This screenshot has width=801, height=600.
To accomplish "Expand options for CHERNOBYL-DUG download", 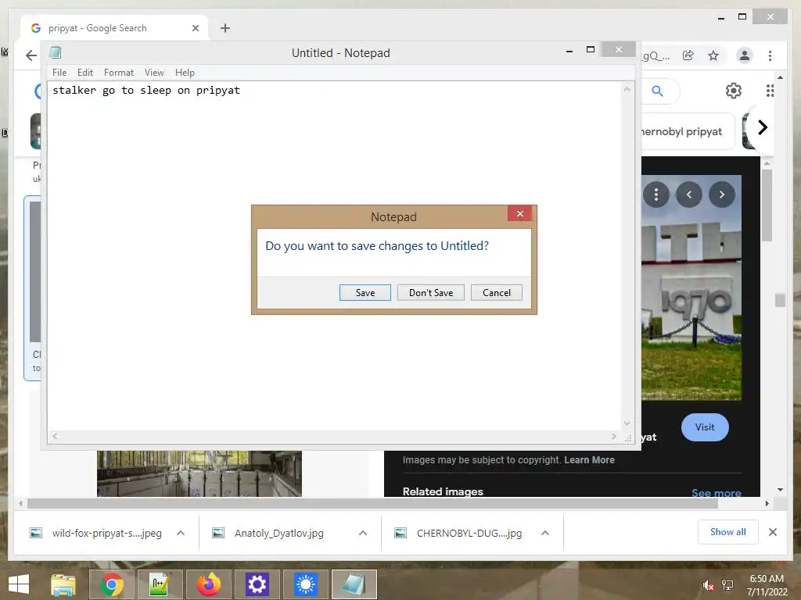I will coord(545,533).
